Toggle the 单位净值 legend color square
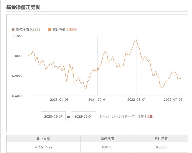 [13, 30]
